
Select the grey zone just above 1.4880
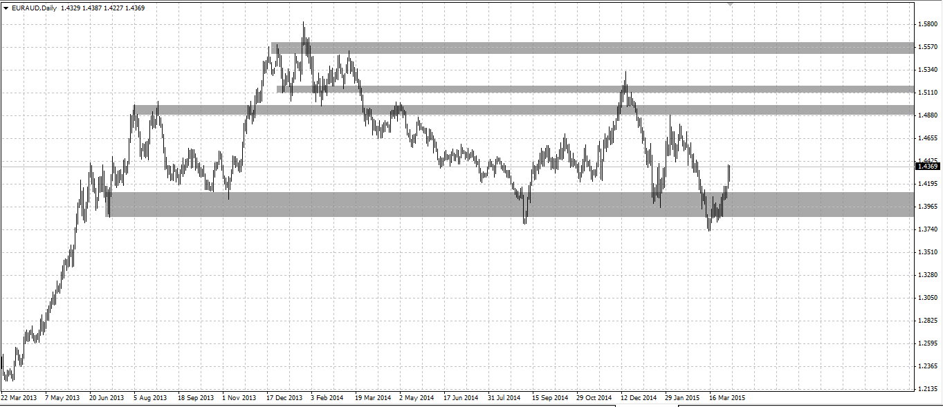point(524,110)
